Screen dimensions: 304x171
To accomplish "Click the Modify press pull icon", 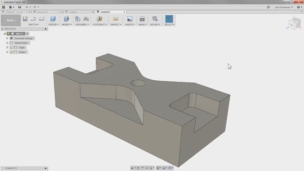I will point(66,19).
